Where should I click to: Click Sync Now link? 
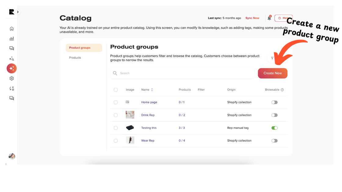click(x=252, y=18)
